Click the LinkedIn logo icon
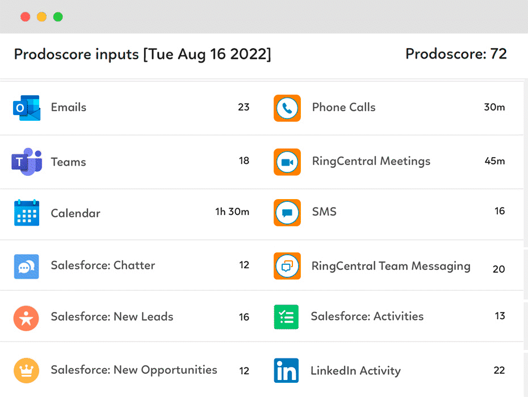The image size is (528, 397). click(286, 371)
